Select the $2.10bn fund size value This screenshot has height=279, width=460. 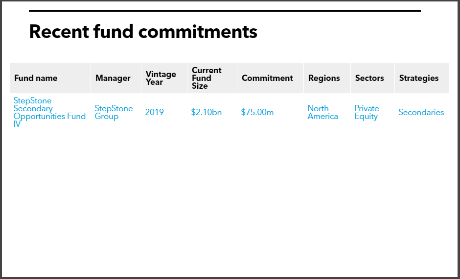[x=206, y=112]
